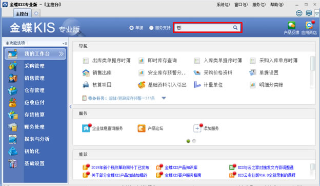Select the 单据 radio button
320x186 pixels.
coord(131,28)
